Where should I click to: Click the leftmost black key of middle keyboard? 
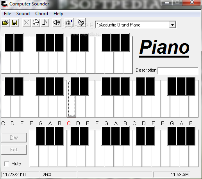(x=9, y=86)
